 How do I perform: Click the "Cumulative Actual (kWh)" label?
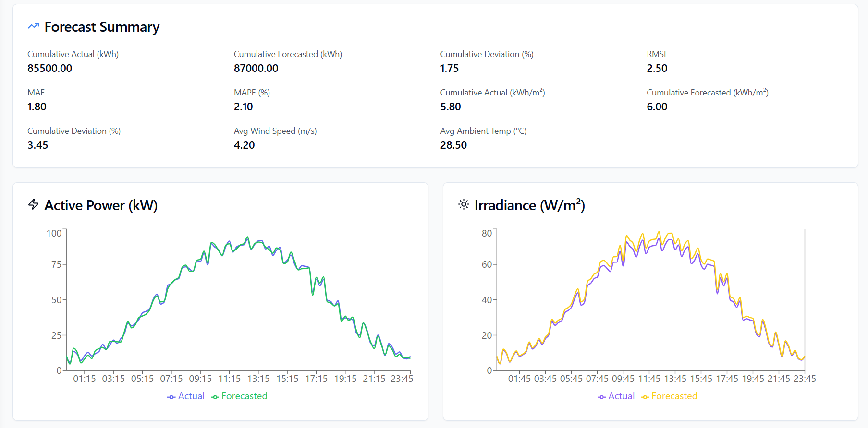(x=73, y=54)
